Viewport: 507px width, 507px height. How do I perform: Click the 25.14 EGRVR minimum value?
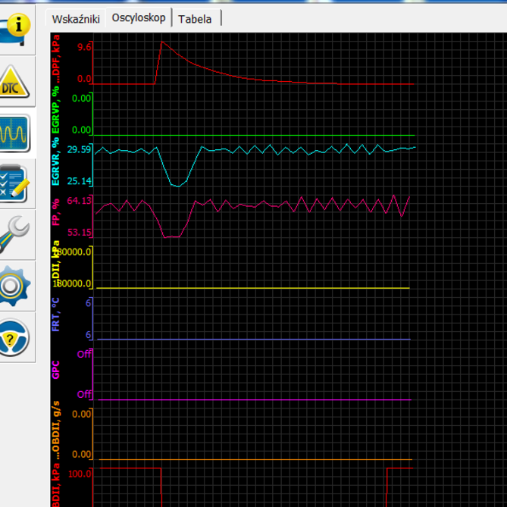(80, 181)
